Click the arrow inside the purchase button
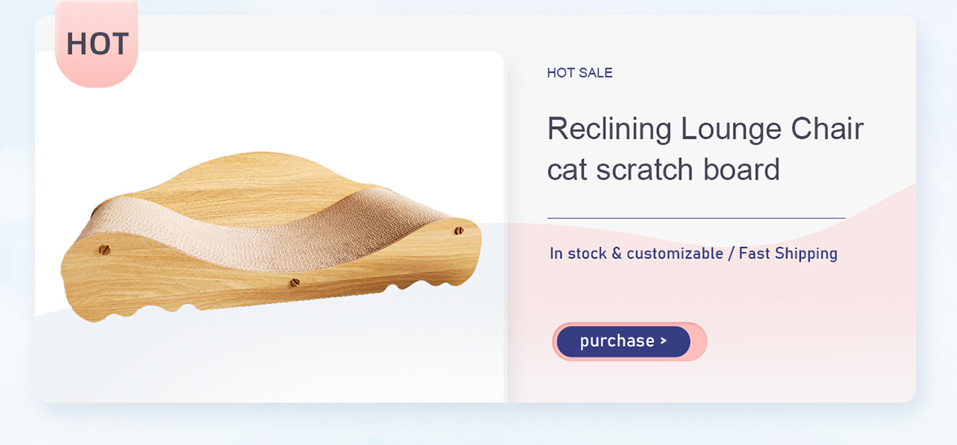Image resolution: width=957 pixels, height=445 pixels. tap(664, 341)
